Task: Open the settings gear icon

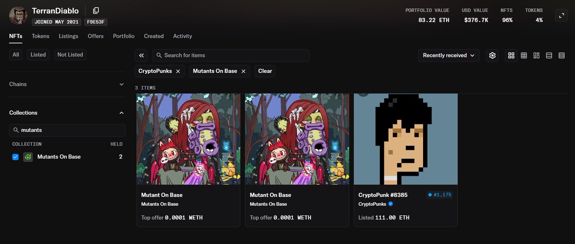Action: 492,55
